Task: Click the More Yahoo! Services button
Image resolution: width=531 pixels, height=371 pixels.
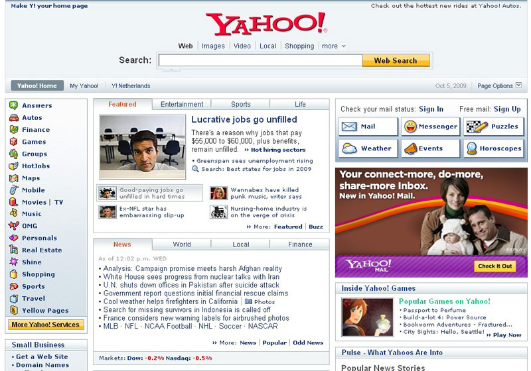Action: point(46,325)
